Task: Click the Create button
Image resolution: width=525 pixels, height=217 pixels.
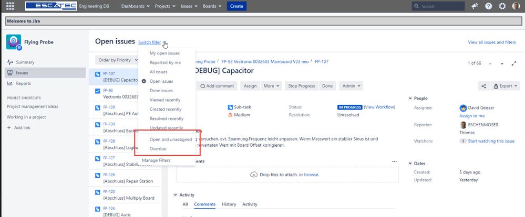Action: (236, 6)
